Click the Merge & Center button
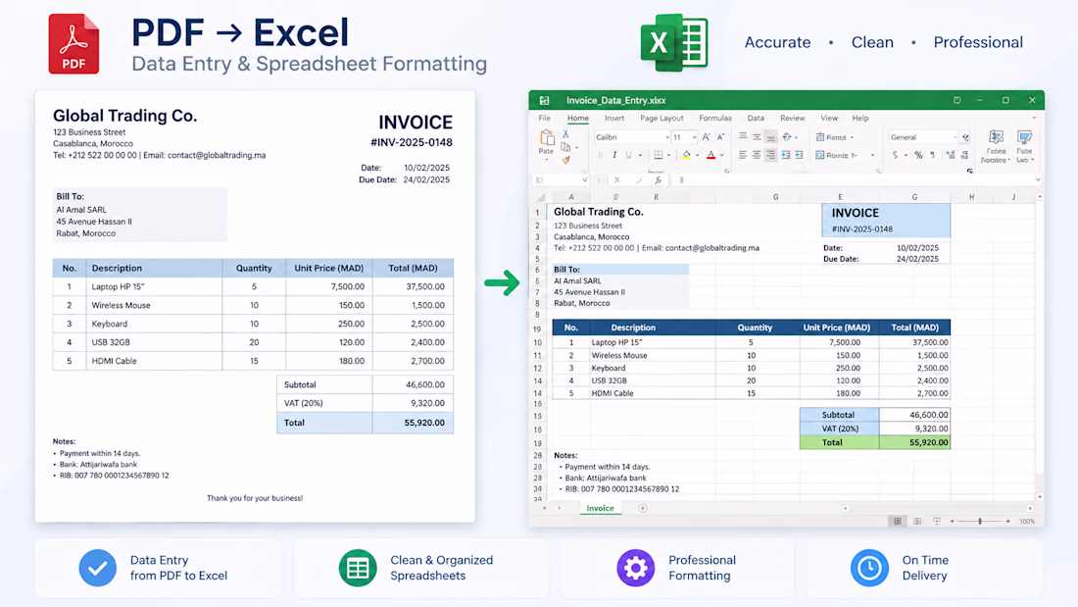Screen dimensions: 1078x607 pos(845,156)
